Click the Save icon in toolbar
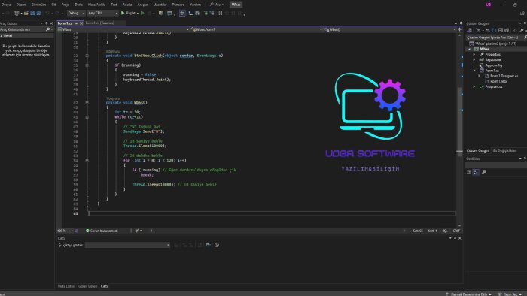This screenshot has height=296, width=527. tap(32, 13)
